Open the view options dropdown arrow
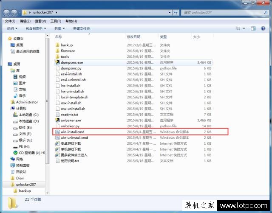Screen dimensions: 272x213 244,28
